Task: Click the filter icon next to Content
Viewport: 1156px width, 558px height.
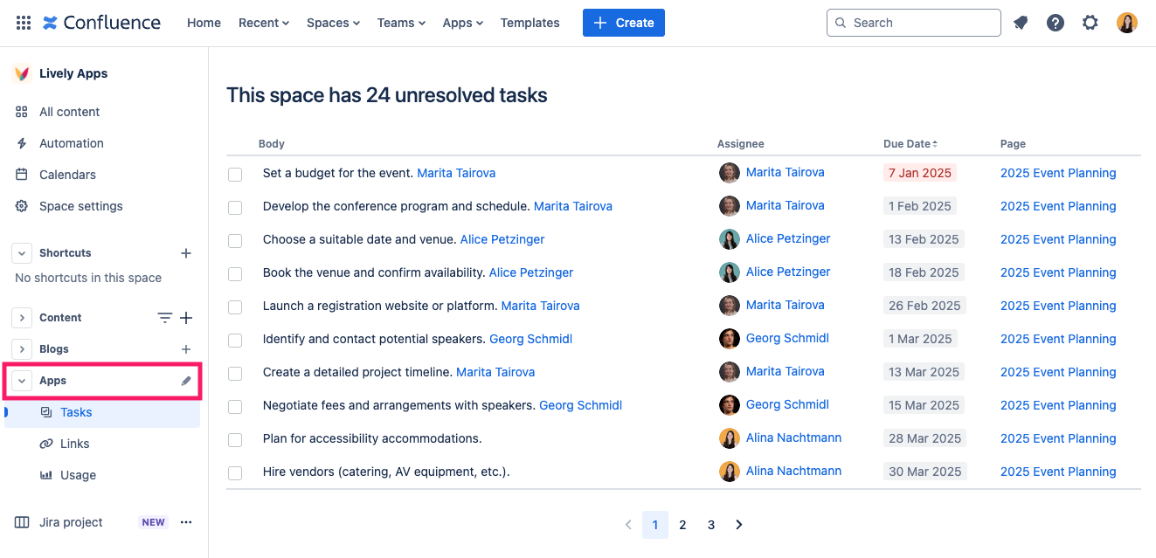Action: [x=164, y=317]
